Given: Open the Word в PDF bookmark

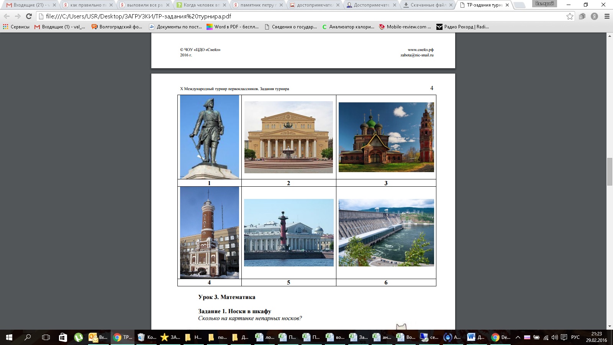Looking at the screenshot, I should pos(233,27).
